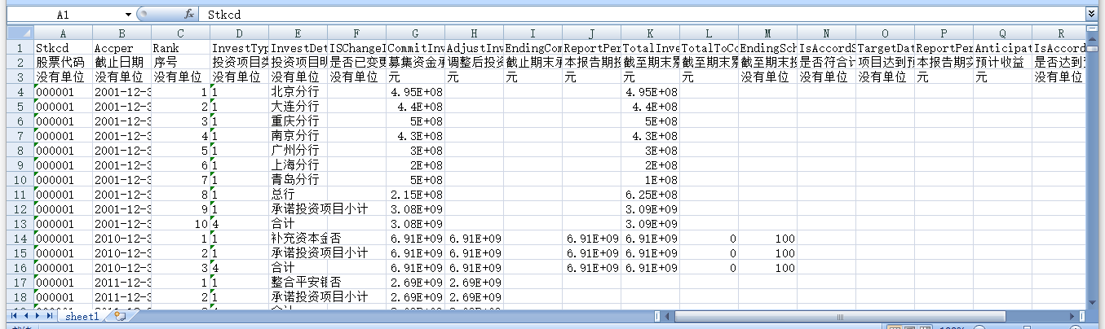Select cell K11 showing 6.25E+08
The image size is (1105, 329).
(x=650, y=195)
